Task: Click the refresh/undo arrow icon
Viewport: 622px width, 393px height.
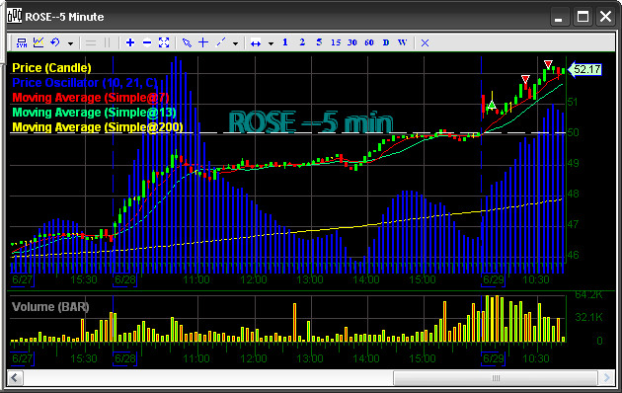Action: tap(55, 42)
